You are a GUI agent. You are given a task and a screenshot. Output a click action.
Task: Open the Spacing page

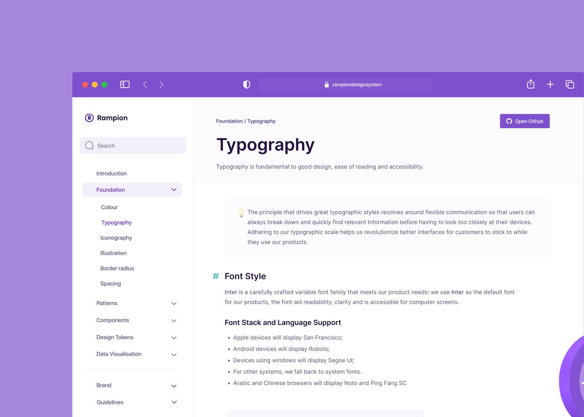click(110, 284)
